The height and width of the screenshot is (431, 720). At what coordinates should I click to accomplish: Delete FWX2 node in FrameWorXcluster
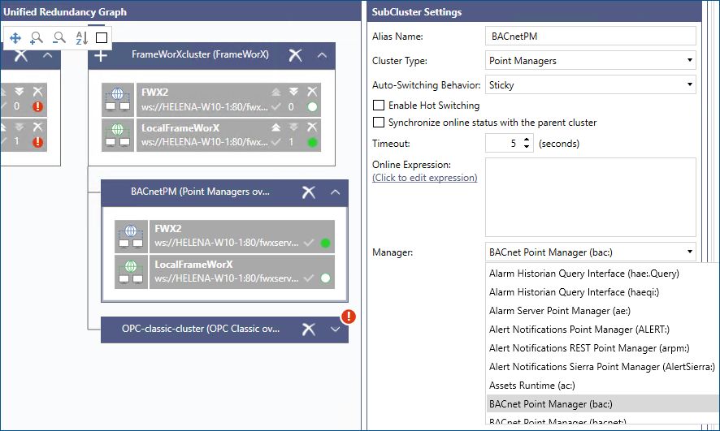311,92
